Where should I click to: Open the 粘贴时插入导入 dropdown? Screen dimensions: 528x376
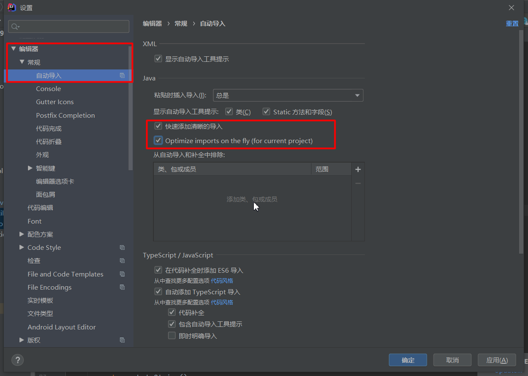(288, 96)
